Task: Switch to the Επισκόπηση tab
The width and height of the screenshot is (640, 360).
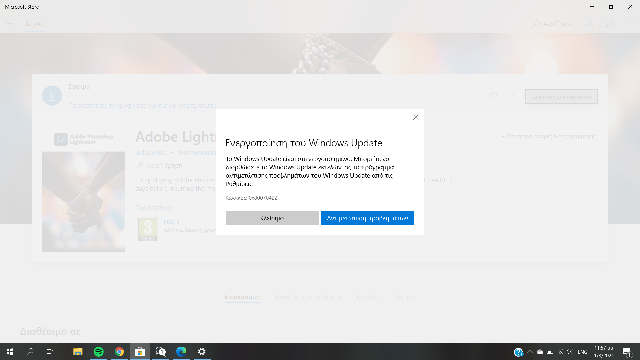Action: (x=242, y=297)
